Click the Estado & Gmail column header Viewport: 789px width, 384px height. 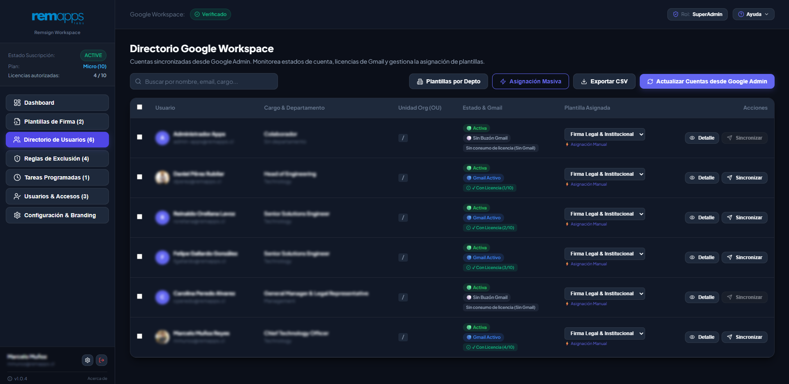coord(482,108)
